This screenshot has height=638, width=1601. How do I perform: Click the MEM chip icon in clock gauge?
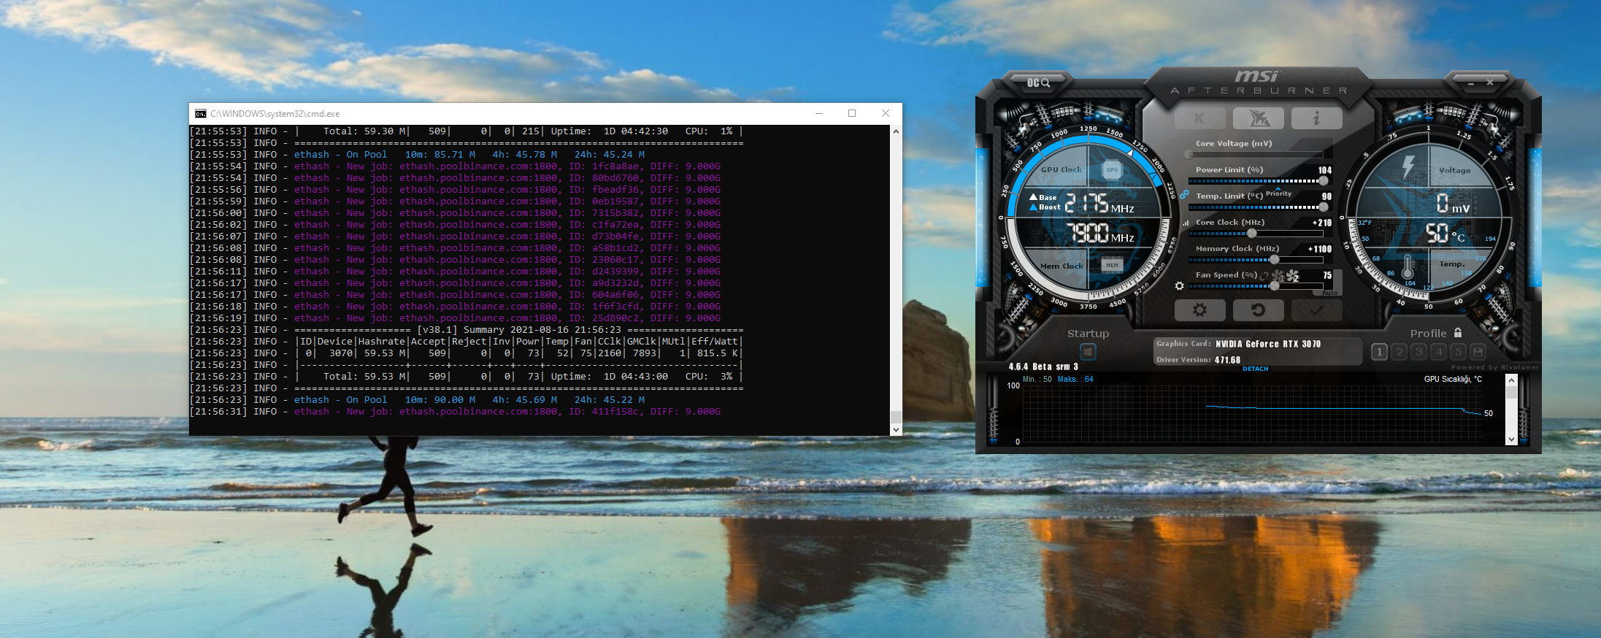[x=1112, y=265]
